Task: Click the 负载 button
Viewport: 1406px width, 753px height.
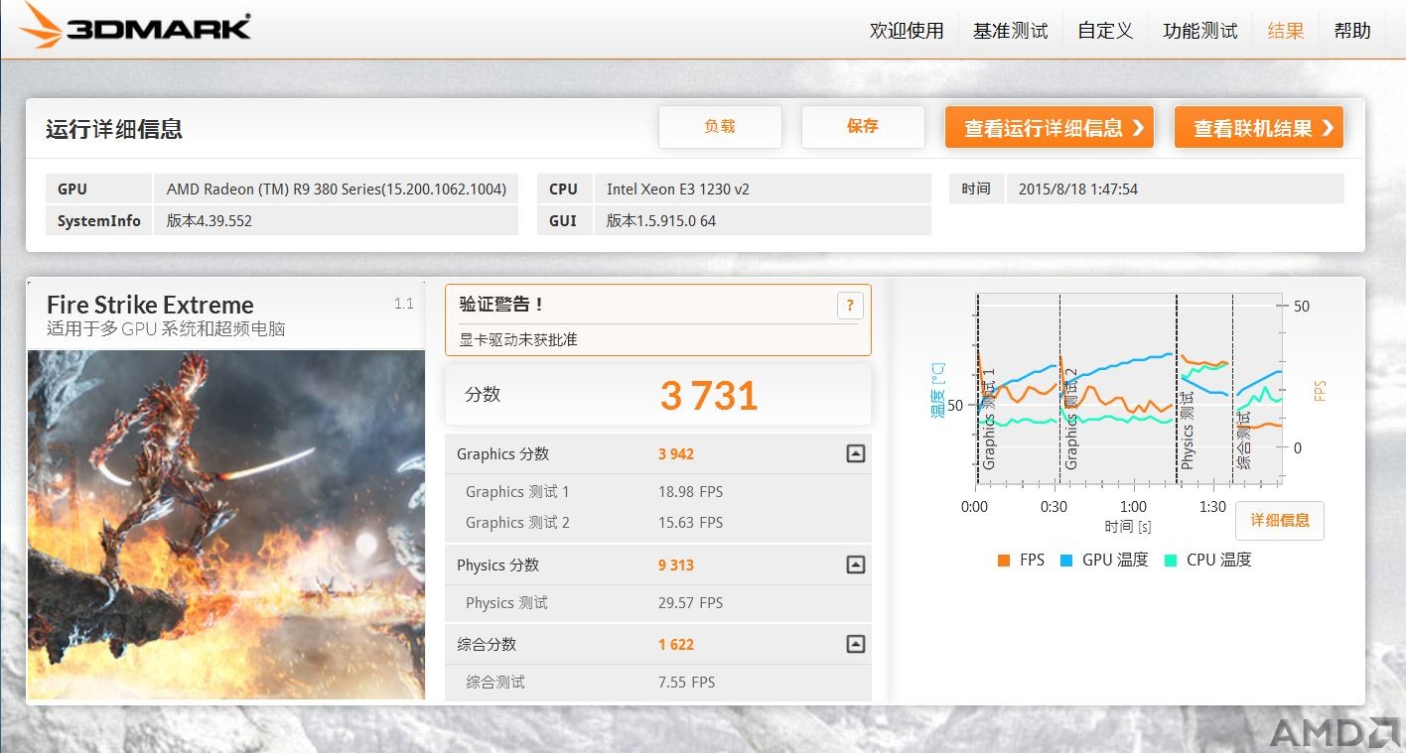Action: click(720, 127)
